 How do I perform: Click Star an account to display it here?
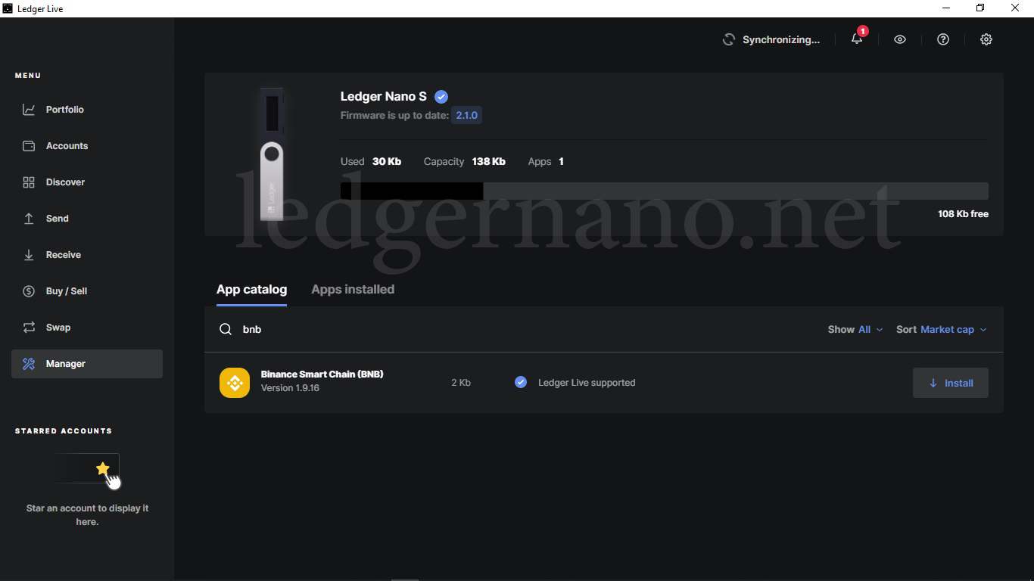click(87, 515)
